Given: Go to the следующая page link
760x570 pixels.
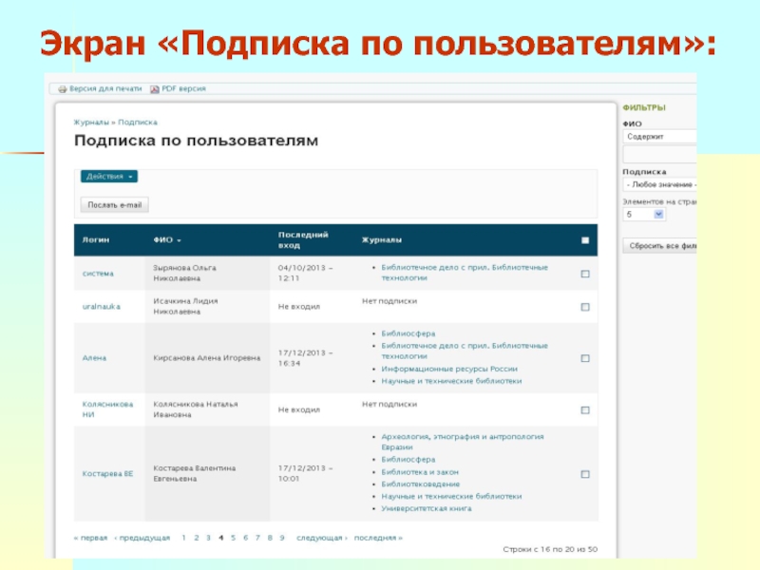Looking at the screenshot, I should 322,538.
